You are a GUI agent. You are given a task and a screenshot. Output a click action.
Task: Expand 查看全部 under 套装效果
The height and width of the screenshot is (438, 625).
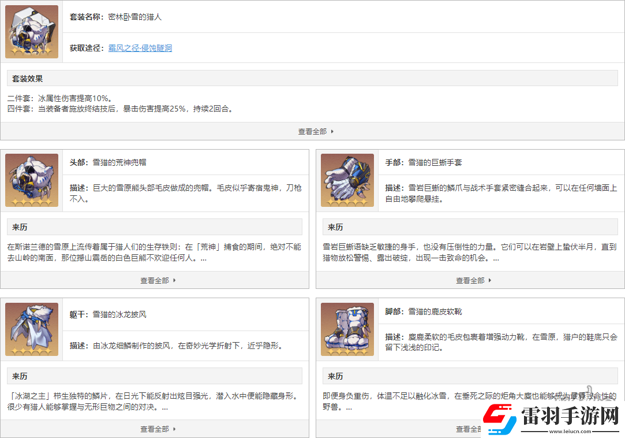coord(316,132)
